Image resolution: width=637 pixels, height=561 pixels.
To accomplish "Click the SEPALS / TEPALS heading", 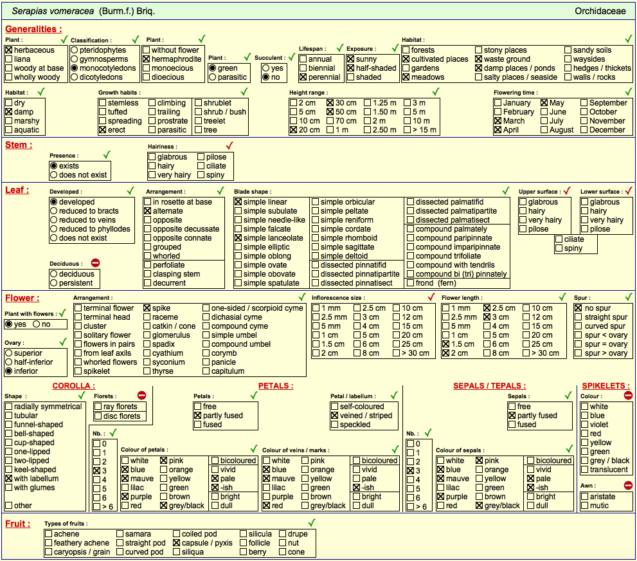I will click(489, 386).
